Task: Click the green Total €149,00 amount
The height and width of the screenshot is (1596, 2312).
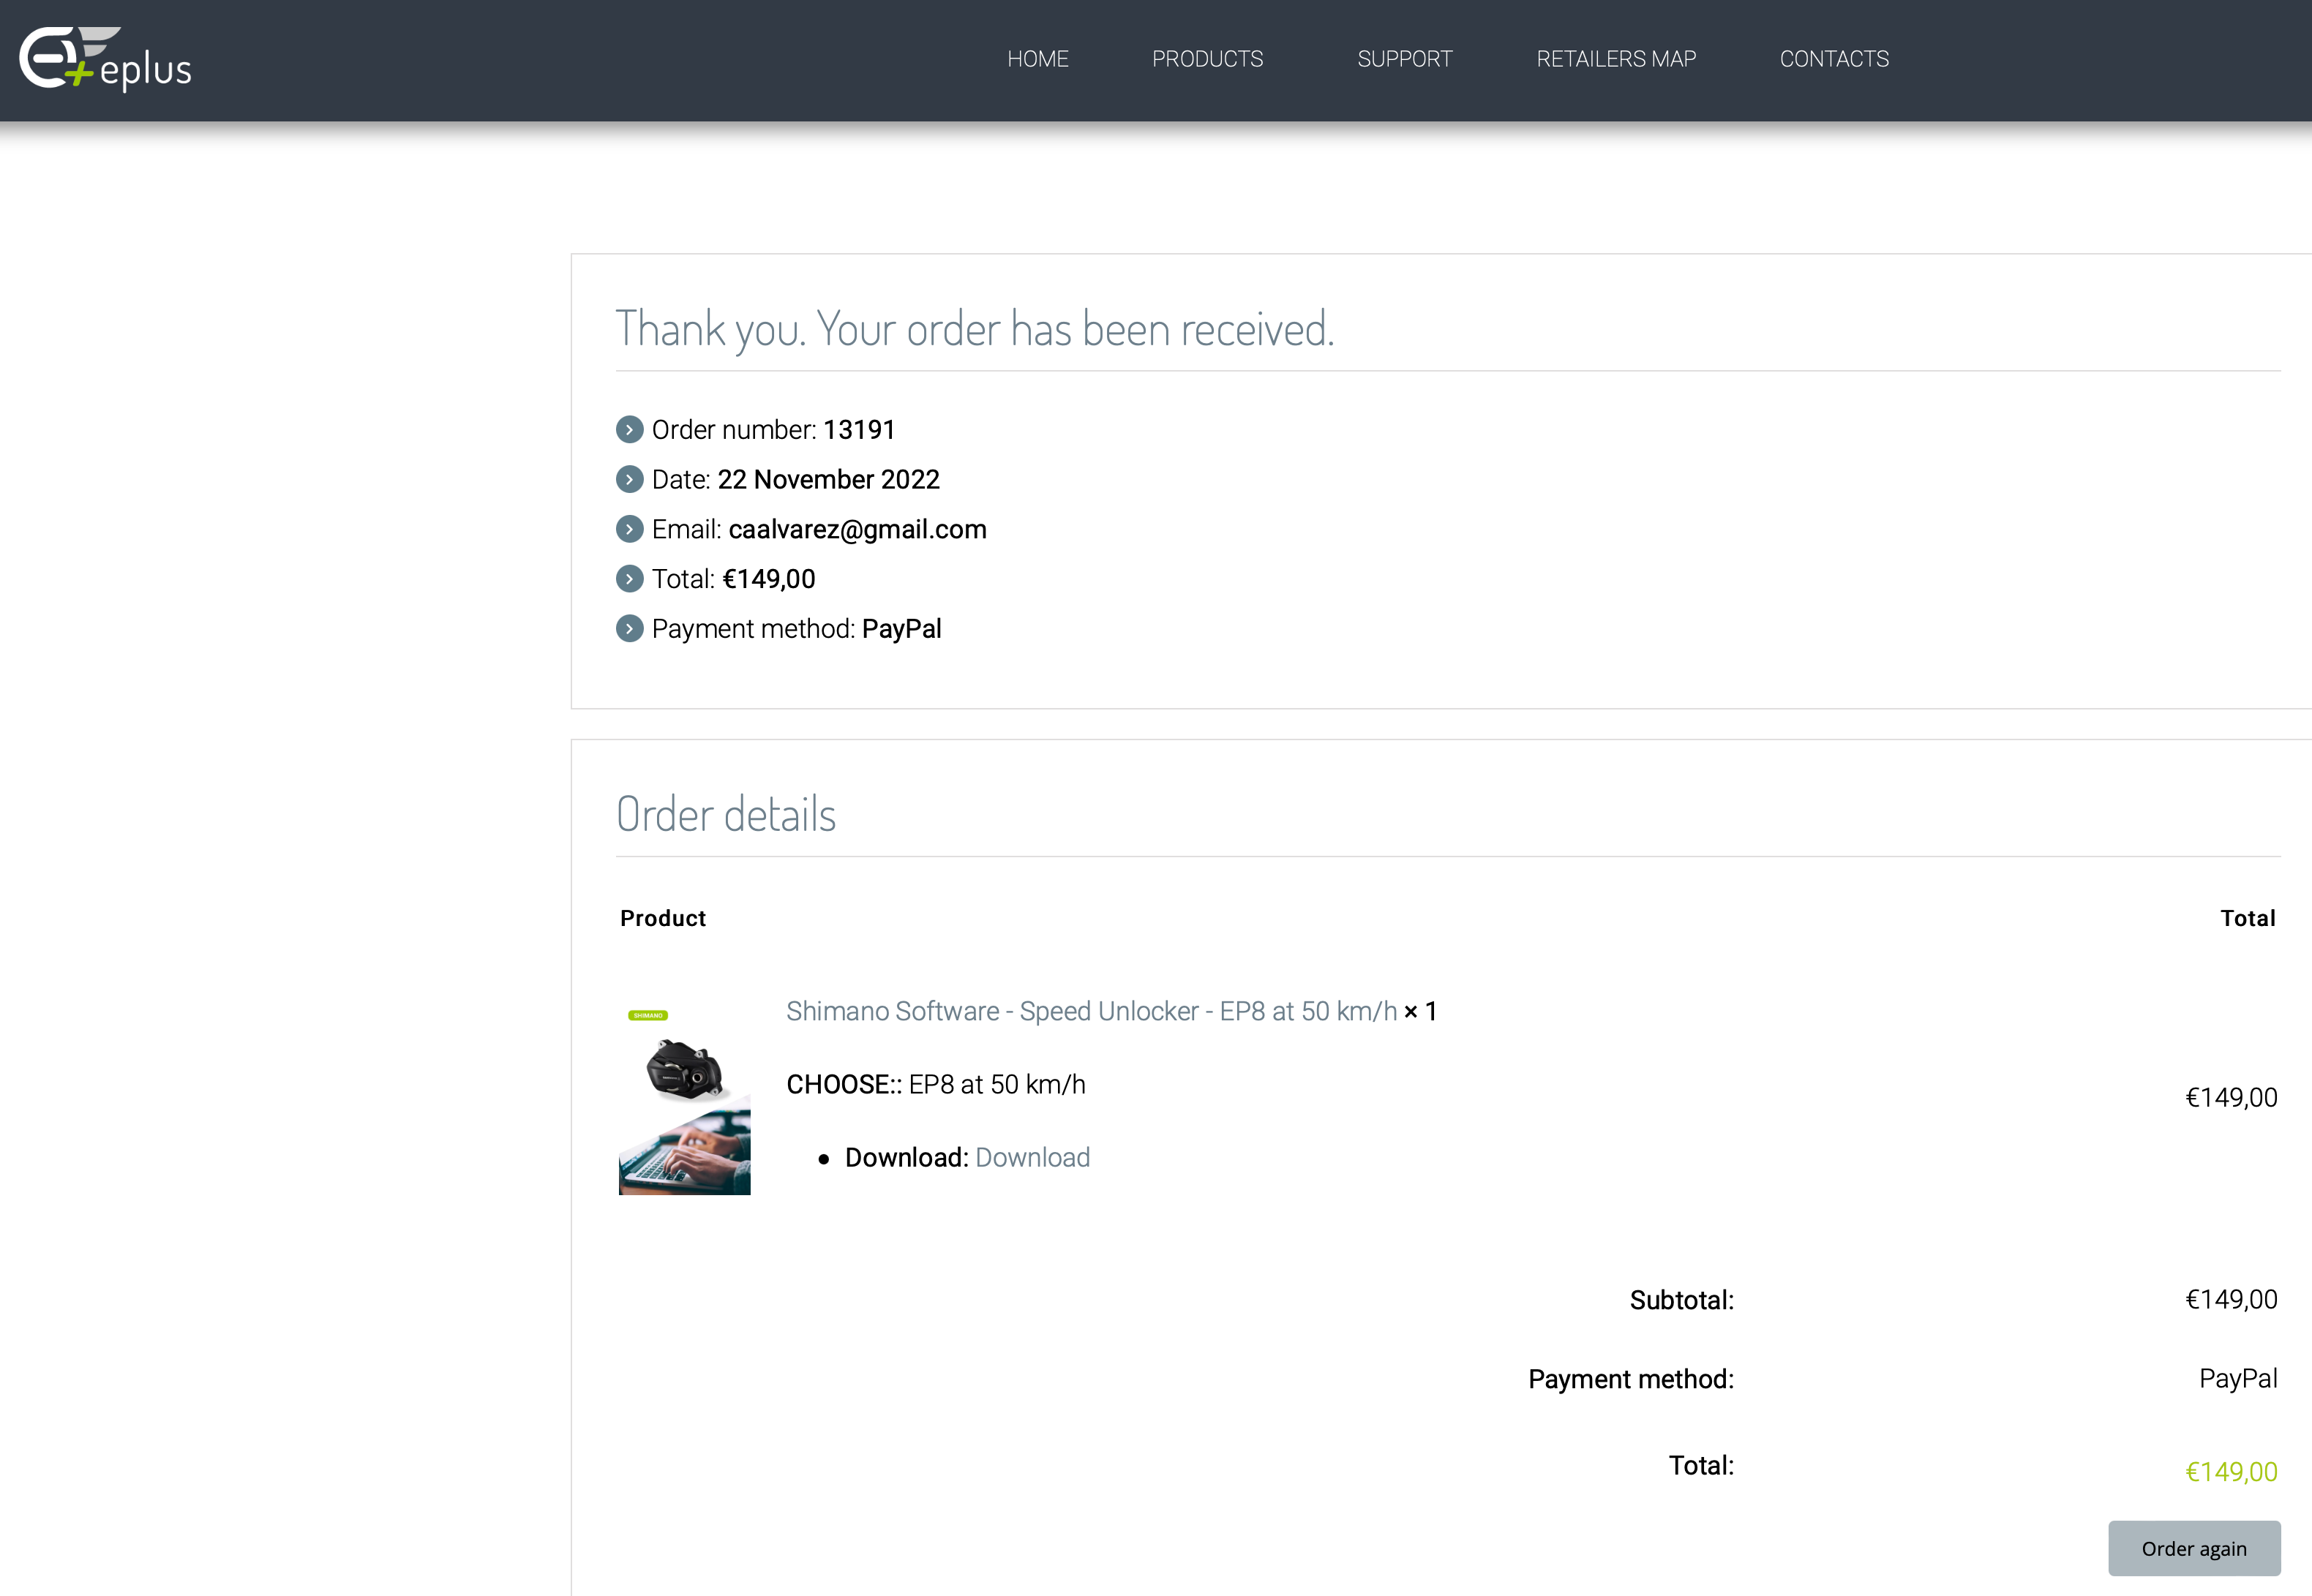Action: tap(2231, 1472)
